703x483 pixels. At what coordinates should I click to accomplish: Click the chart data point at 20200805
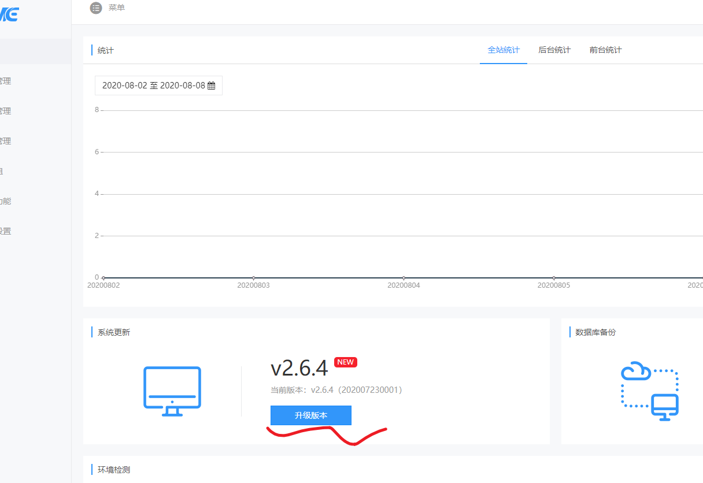(x=554, y=278)
